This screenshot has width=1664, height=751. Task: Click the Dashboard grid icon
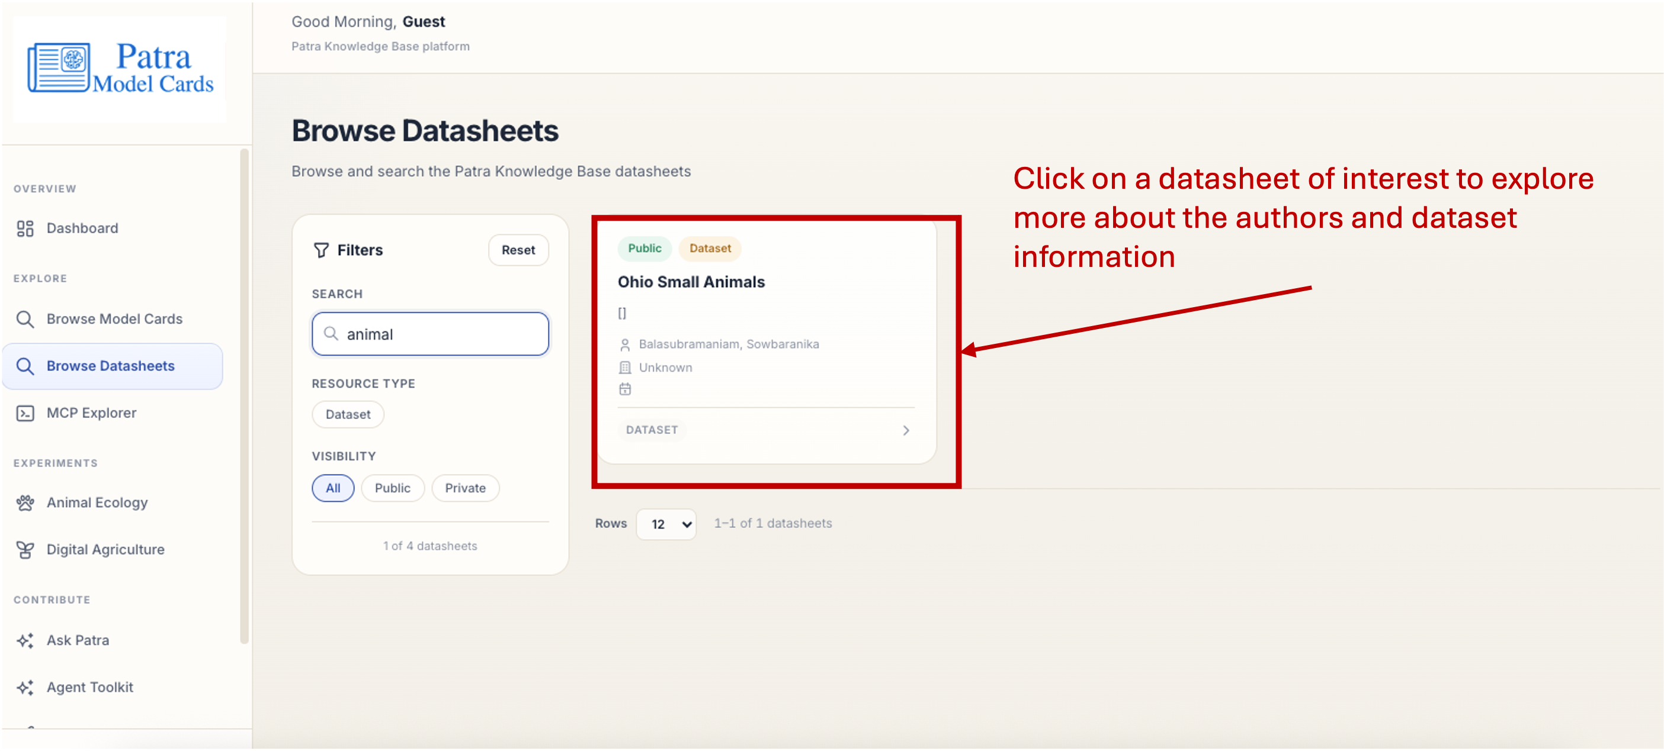[25, 228]
